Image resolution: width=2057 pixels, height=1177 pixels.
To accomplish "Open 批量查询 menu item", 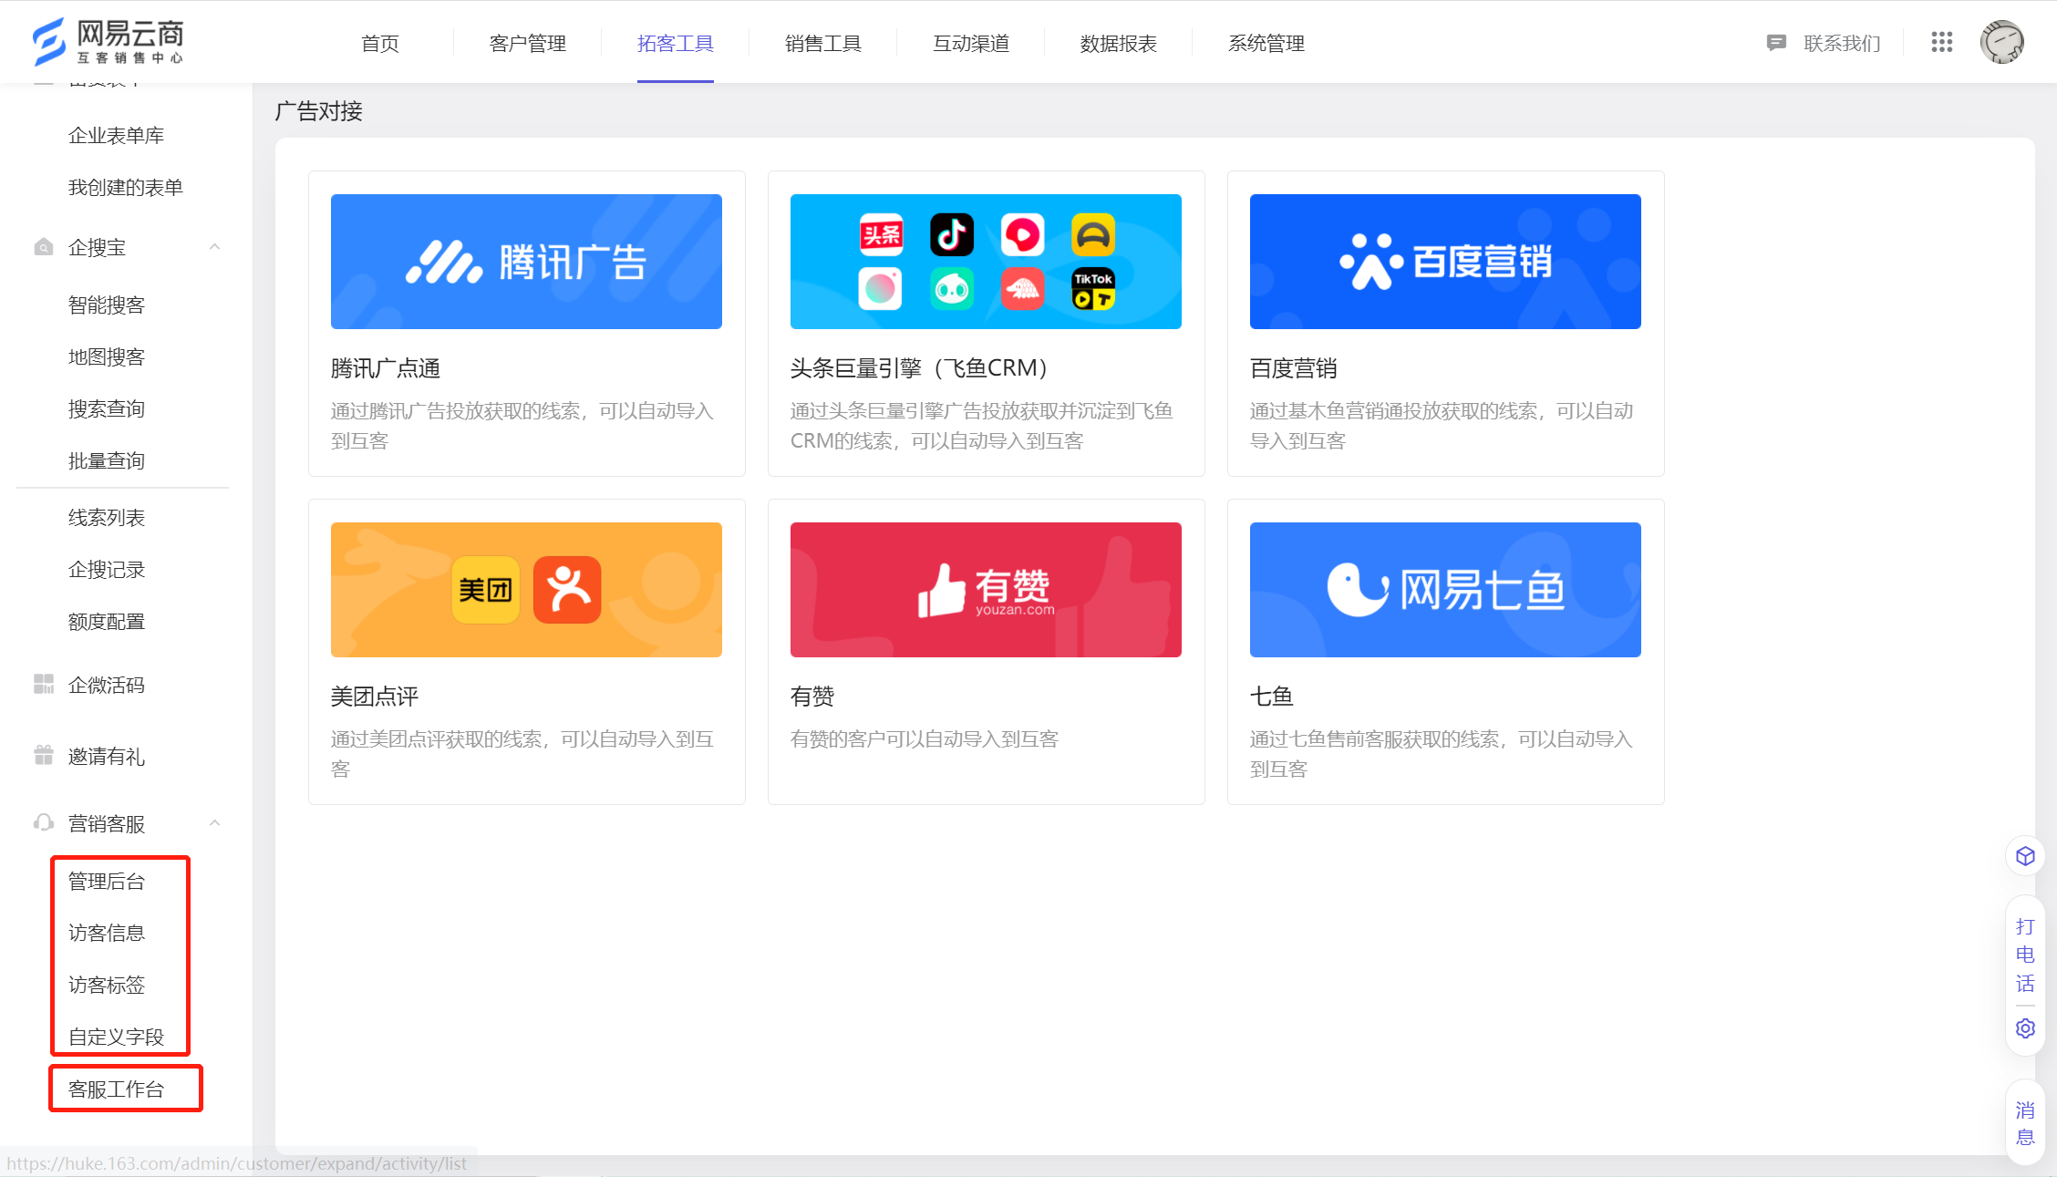I will point(107,460).
